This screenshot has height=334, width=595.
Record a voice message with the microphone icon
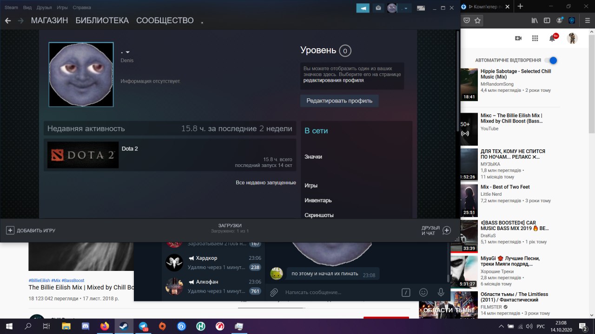click(441, 292)
